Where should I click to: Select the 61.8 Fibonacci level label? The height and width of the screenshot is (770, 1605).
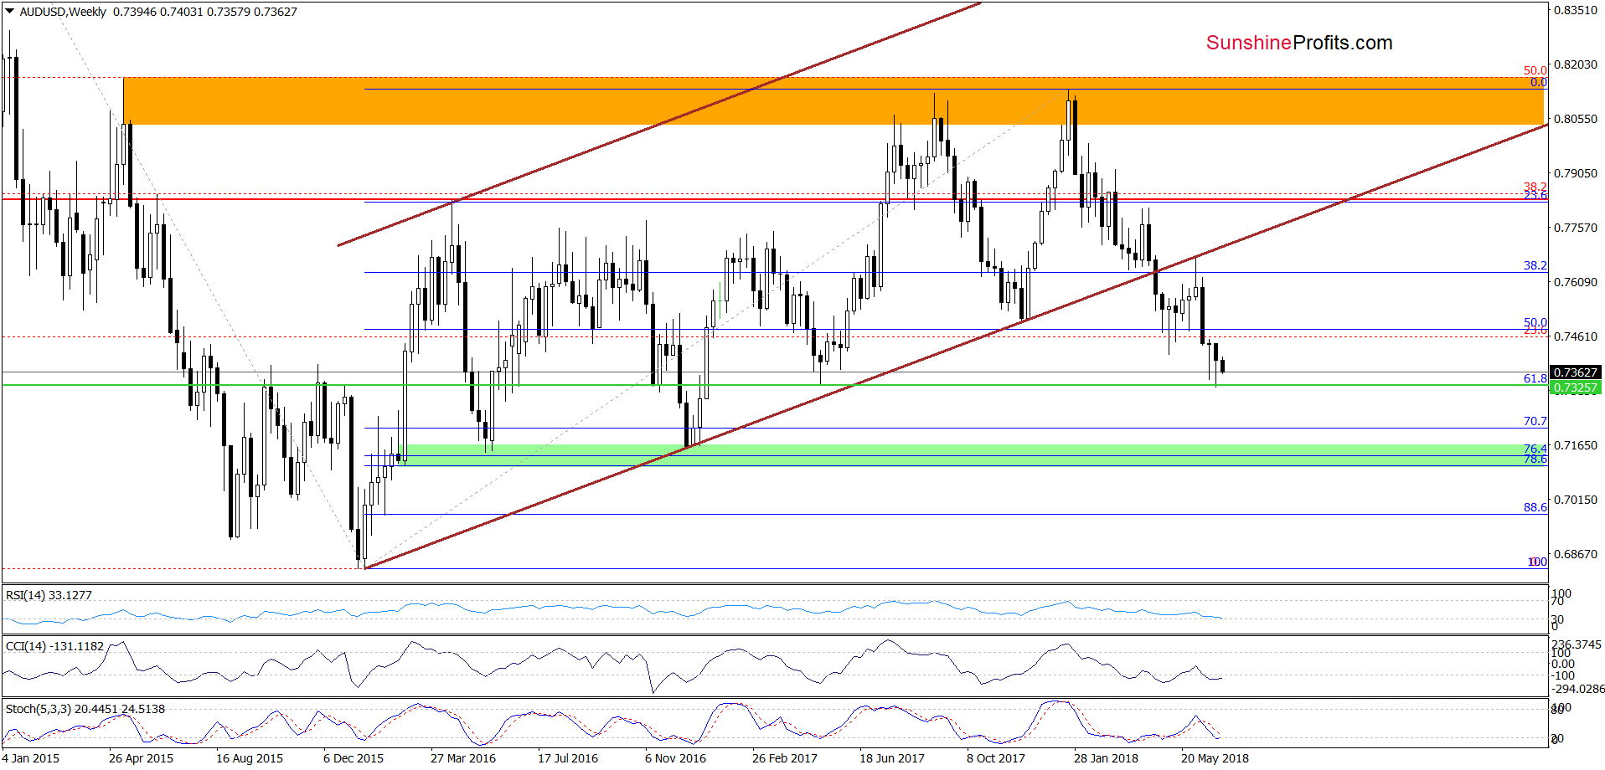pyautogui.click(x=1535, y=378)
